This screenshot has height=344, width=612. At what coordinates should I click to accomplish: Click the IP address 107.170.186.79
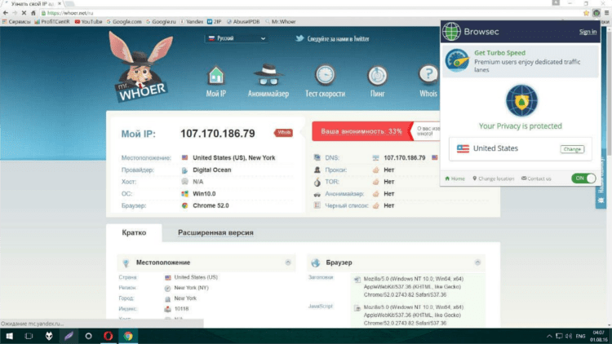[x=217, y=134]
